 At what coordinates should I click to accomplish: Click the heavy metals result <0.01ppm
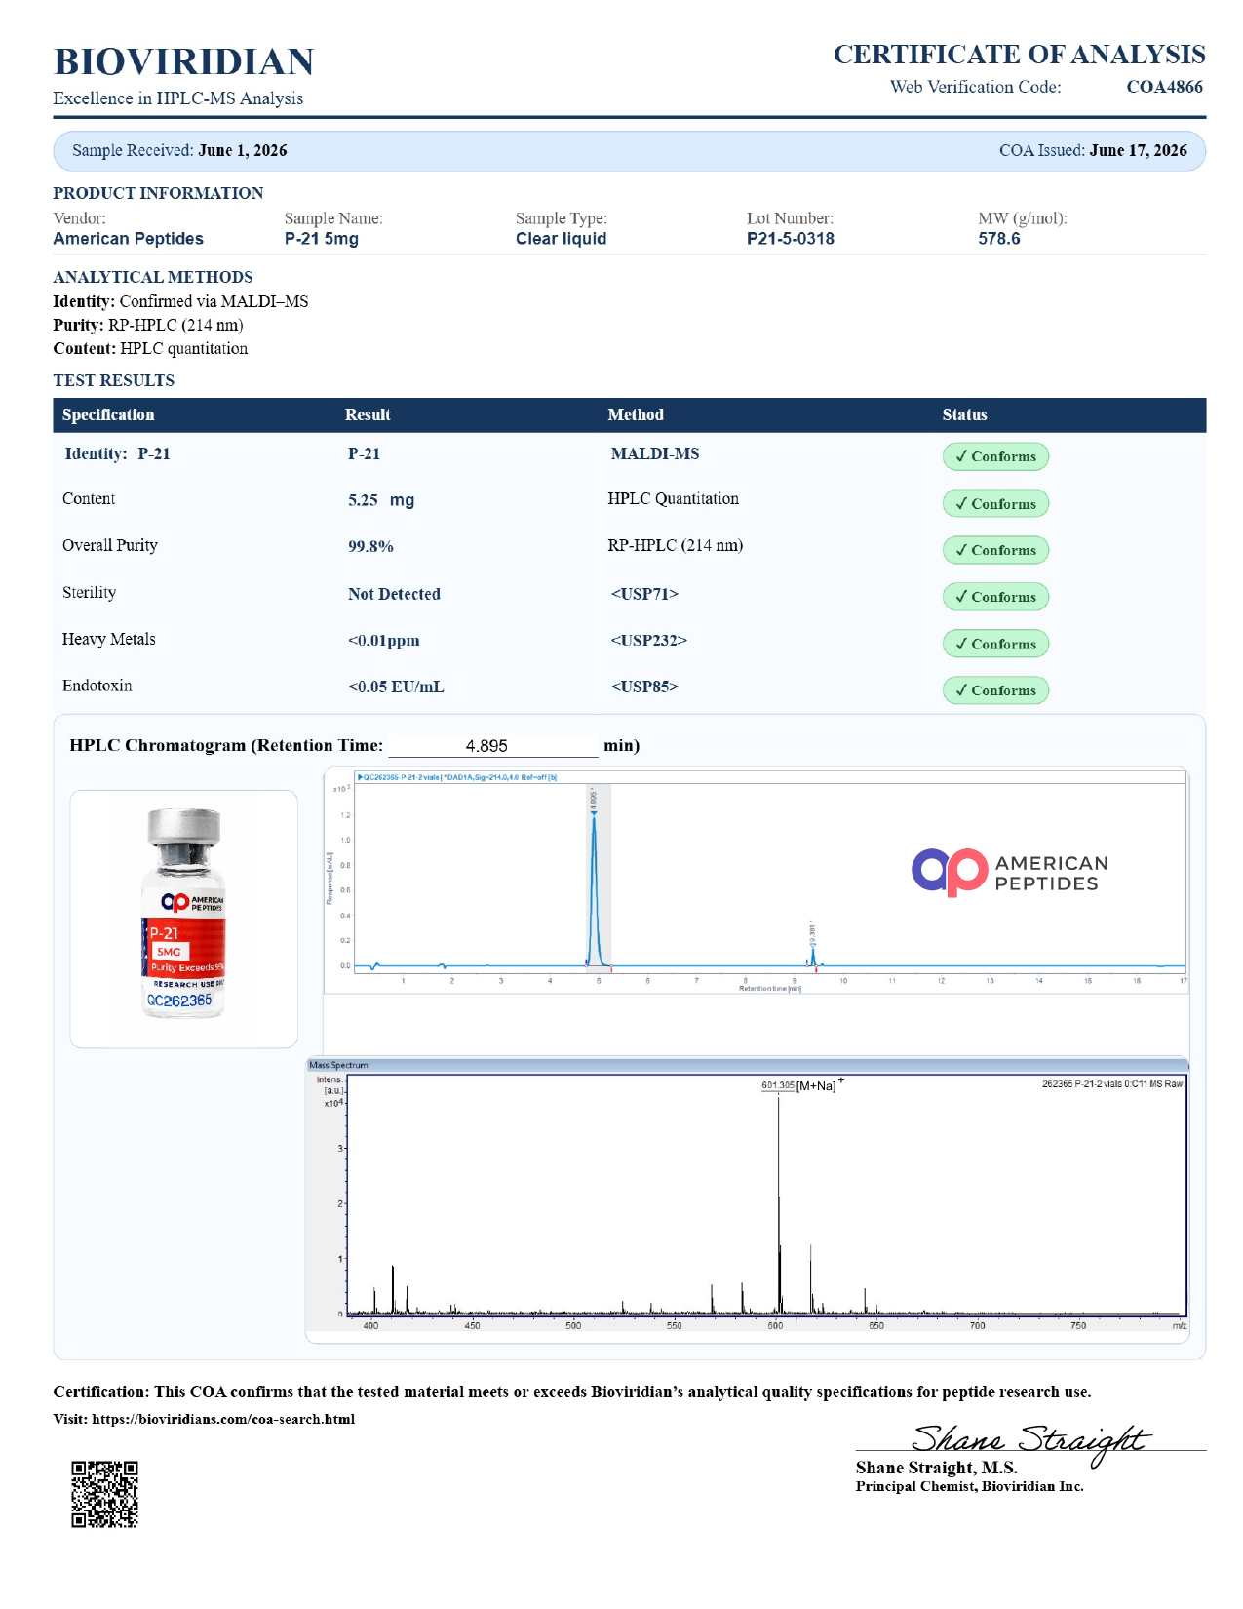tap(384, 641)
